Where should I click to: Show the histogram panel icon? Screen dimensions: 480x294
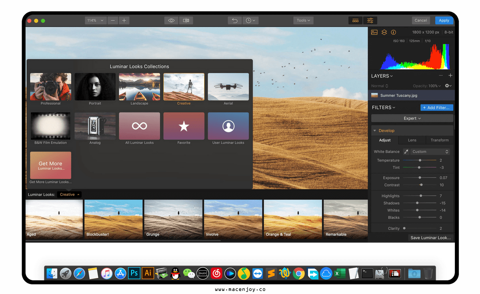[374, 32]
